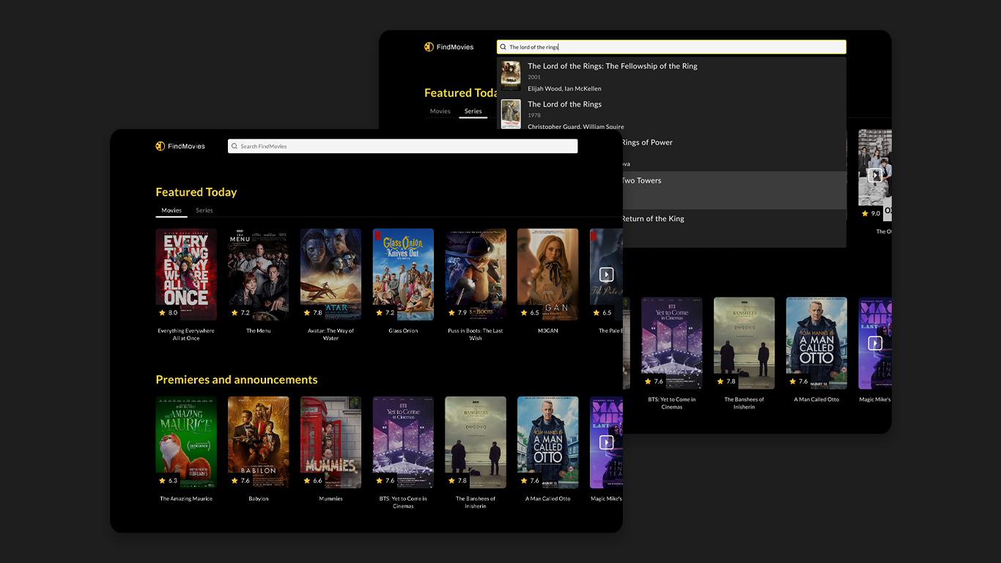1001x563 pixels.
Task: Select the Series tab in the background window
Action: click(x=473, y=111)
